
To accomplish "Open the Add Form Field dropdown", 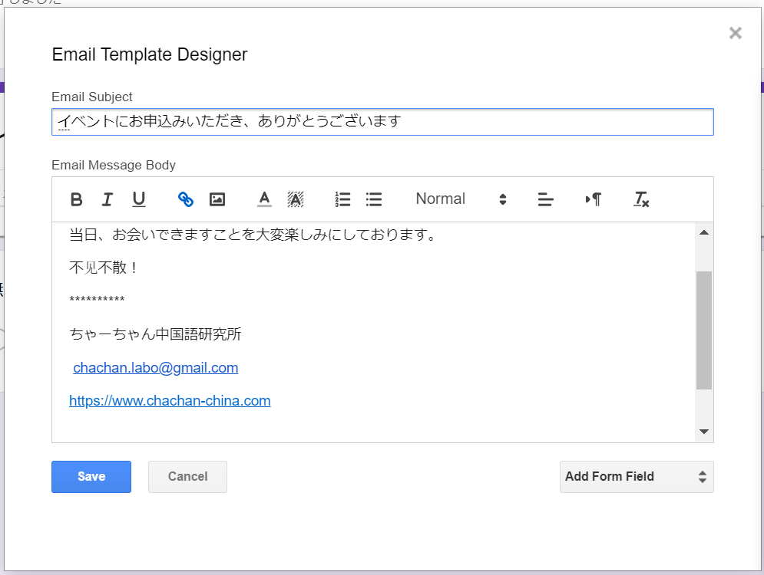I will [x=637, y=477].
